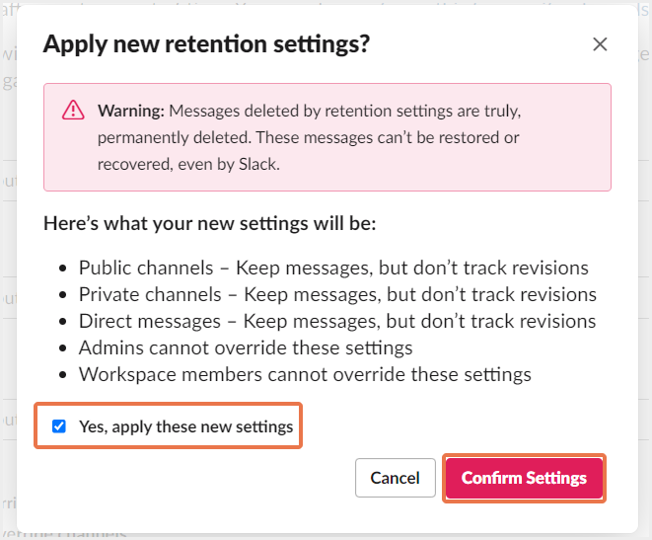Click the bullet before Direct messages
The height and width of the screenshot is (540, 652).
[64, 322]
